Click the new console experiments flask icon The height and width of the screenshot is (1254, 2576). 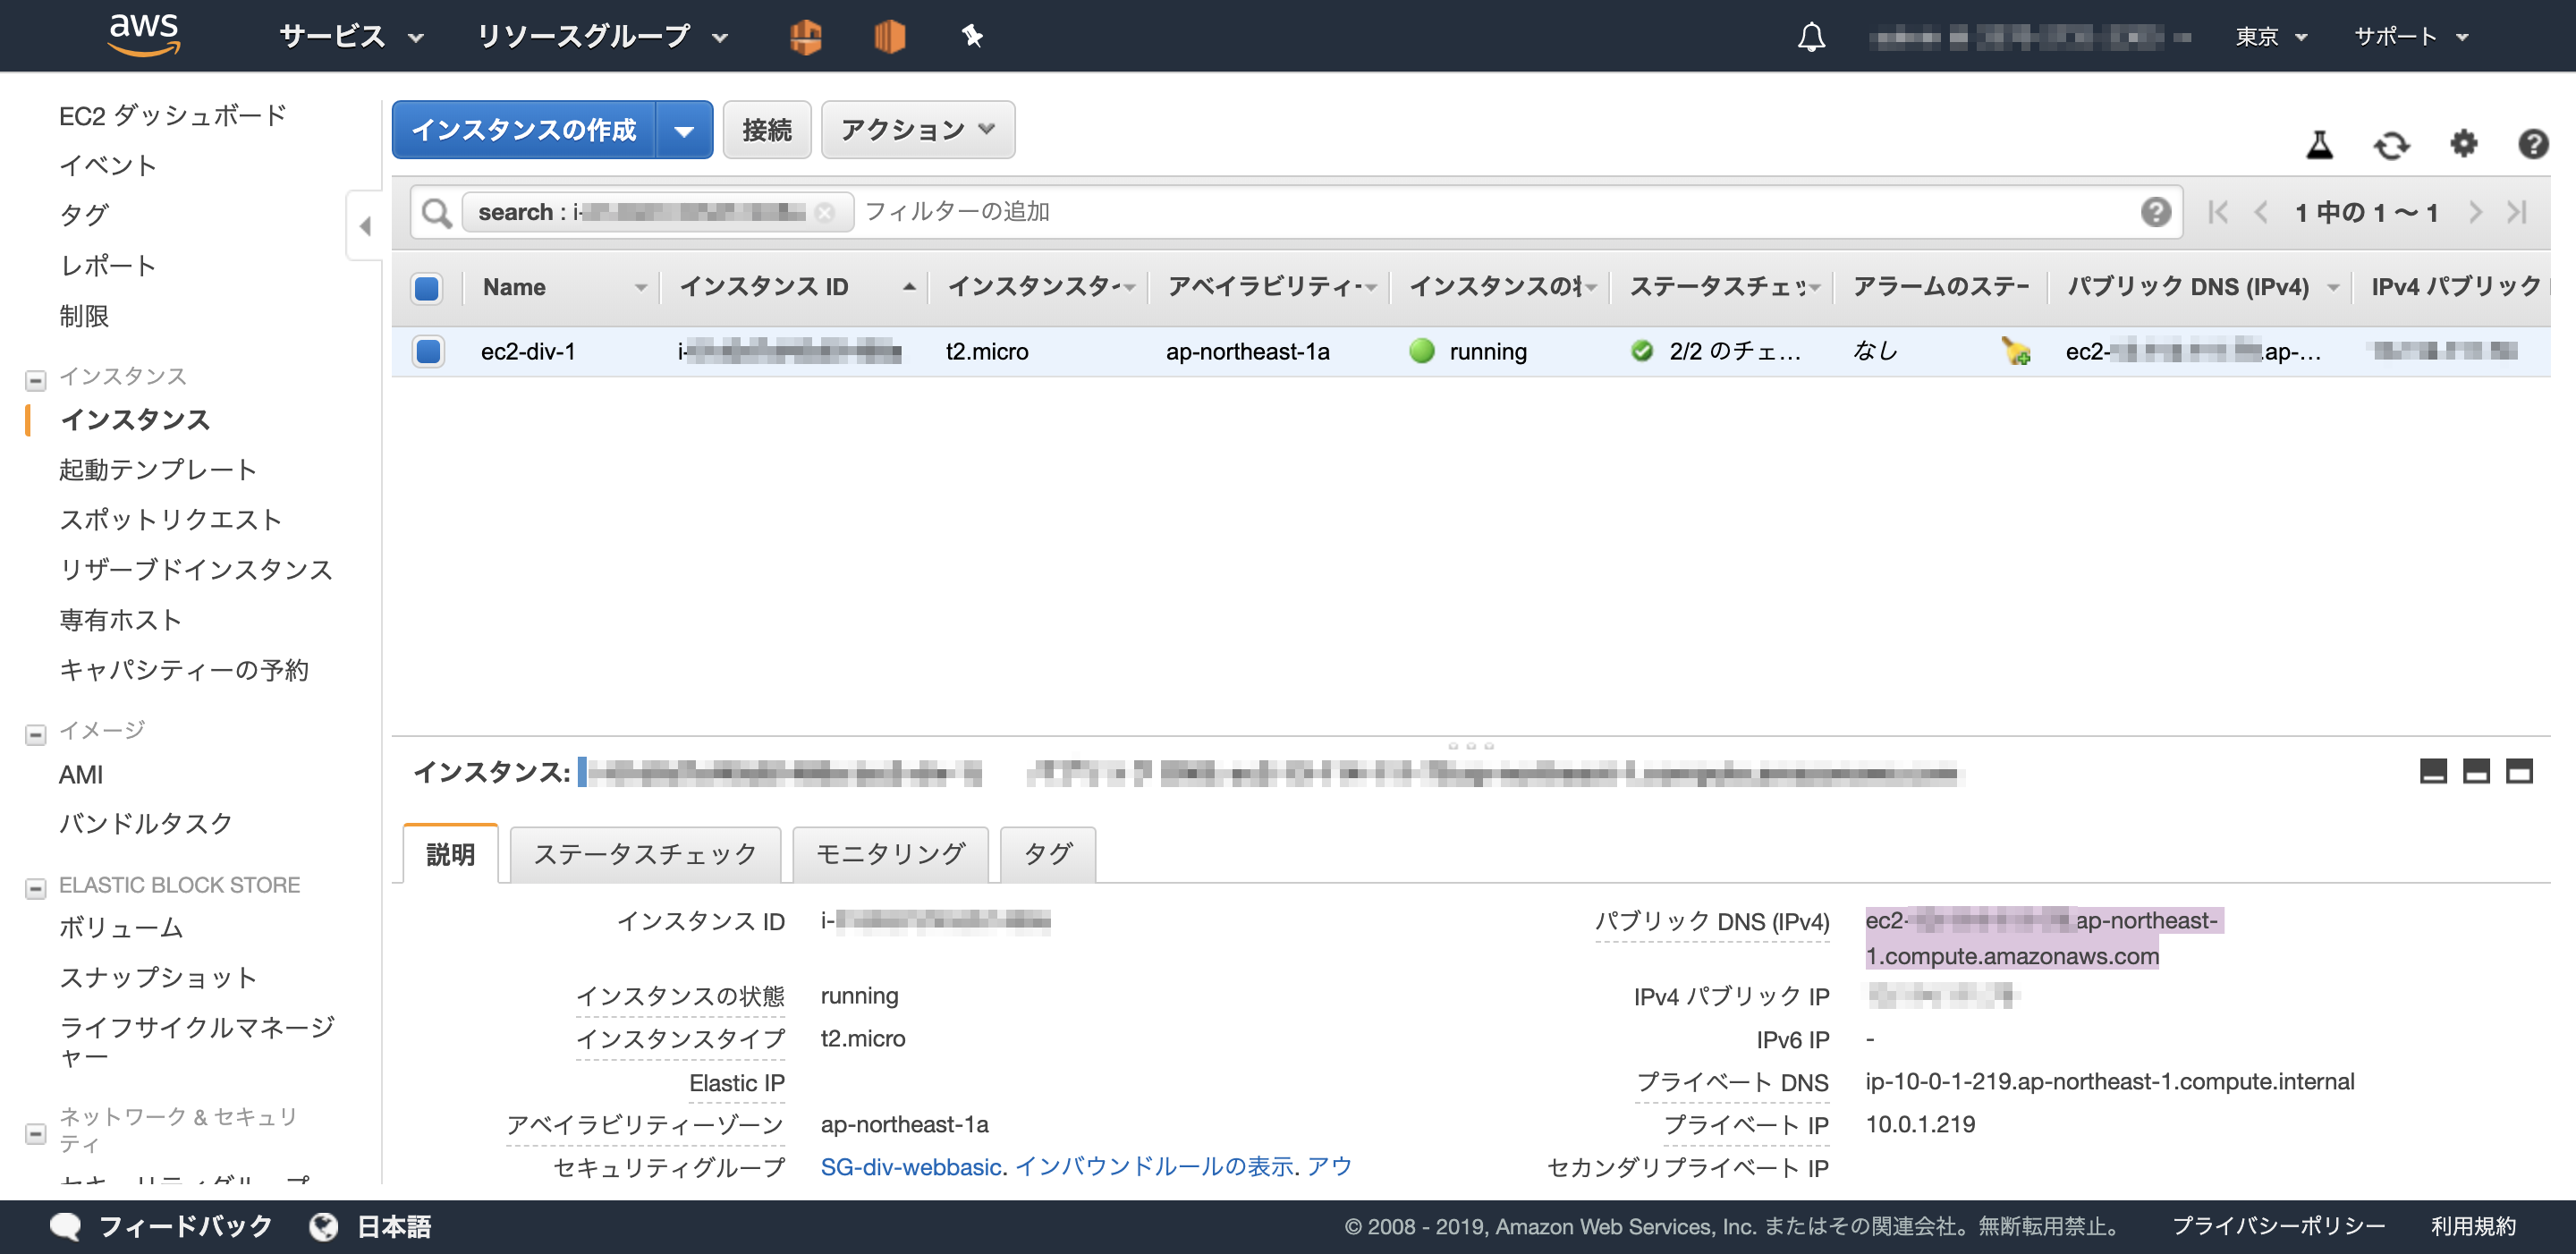tap(2321, 145)
